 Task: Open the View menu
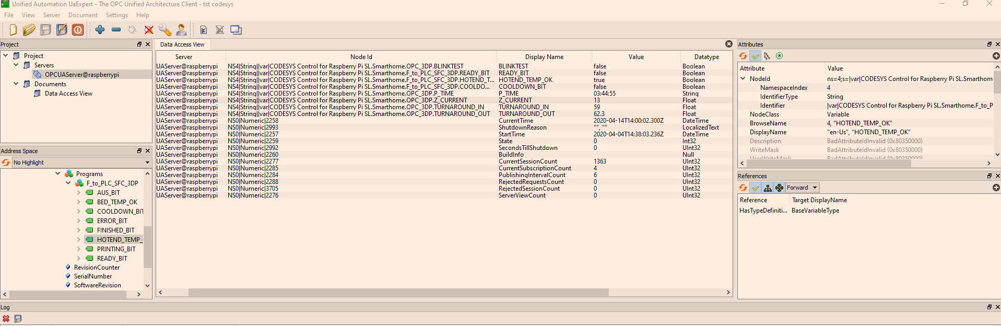click(x=28, y=15)
